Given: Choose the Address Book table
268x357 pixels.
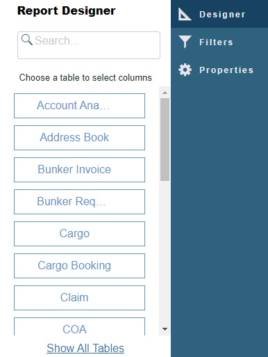Looking at the screenshot, I should click(x=79, y=138).
